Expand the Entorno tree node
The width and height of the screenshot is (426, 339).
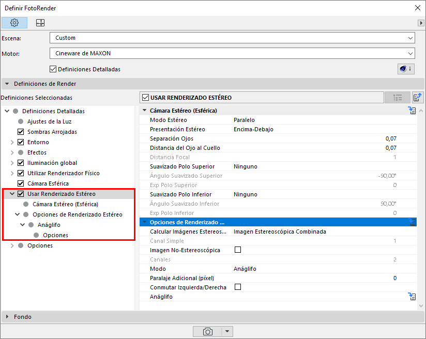coord(12,142)
